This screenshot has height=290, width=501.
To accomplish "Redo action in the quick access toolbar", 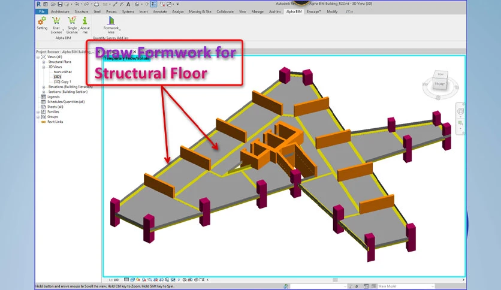I will pyautogui.click(x=86, y=4).
